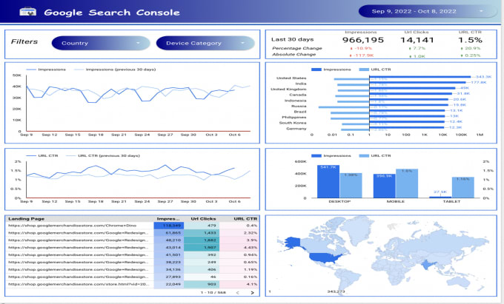The height and width of the screenshot is (304, 504).
Task: Toggle URL CTR legend in device bar chart
Action: coord(375,155)
